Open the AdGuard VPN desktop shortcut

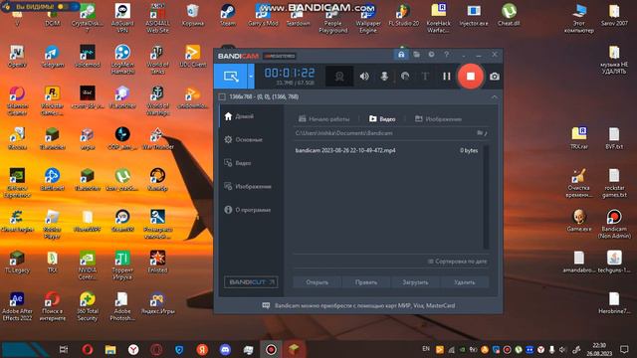[122, 19]
